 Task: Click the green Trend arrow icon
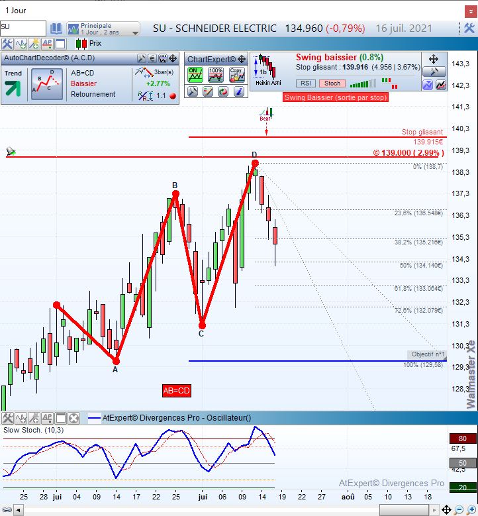13,88
